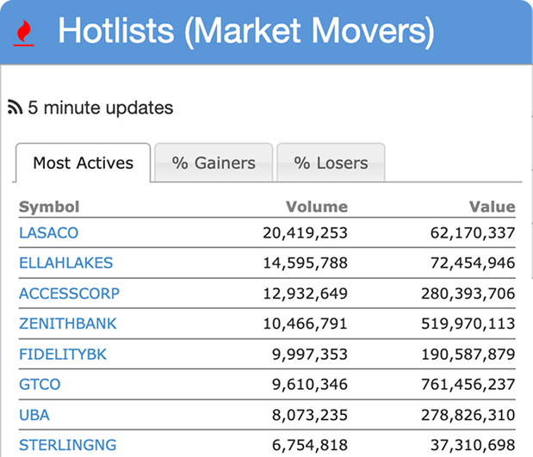Viewport: 533px width, 457px height.
Task: Switch to the % Losers tab
Action: (x=331, y=163)
